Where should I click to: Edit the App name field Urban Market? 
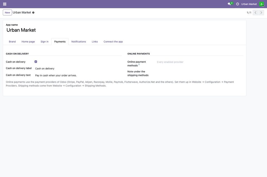[x=125, y=30]
